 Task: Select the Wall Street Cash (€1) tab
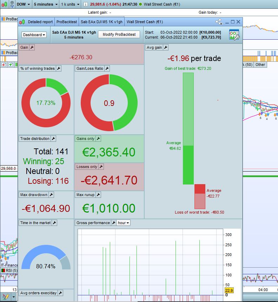[x=145, y=22]
